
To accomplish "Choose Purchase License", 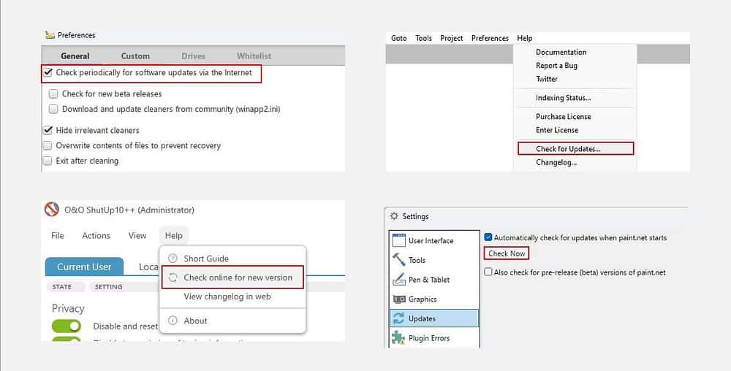I will point(563,116).
